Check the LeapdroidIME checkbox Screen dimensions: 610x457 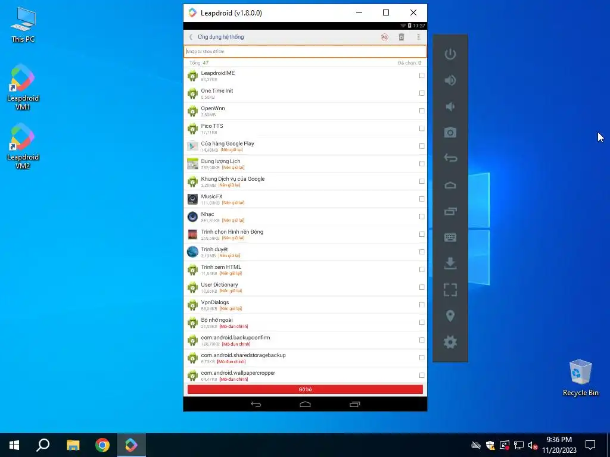click(422, 76)
